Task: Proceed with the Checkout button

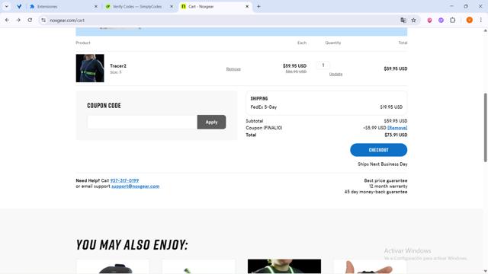Action: [378, 150]
